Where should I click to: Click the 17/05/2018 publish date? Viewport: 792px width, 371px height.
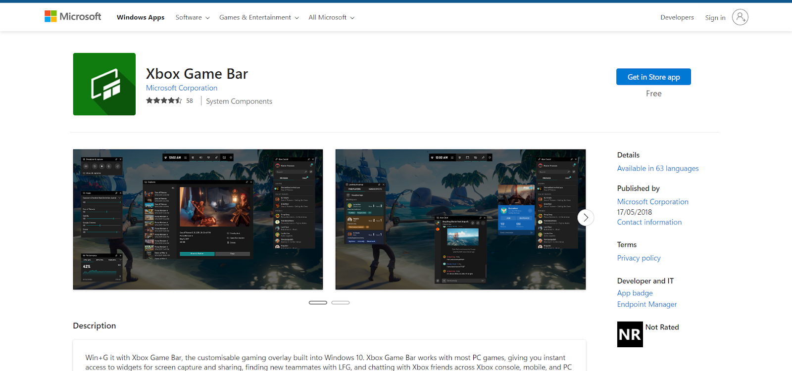(635, 212)
